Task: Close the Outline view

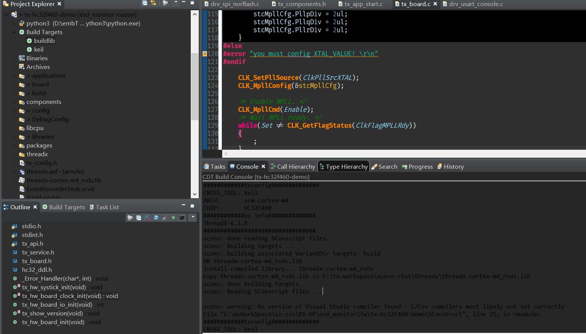Action: coord(35,207)
